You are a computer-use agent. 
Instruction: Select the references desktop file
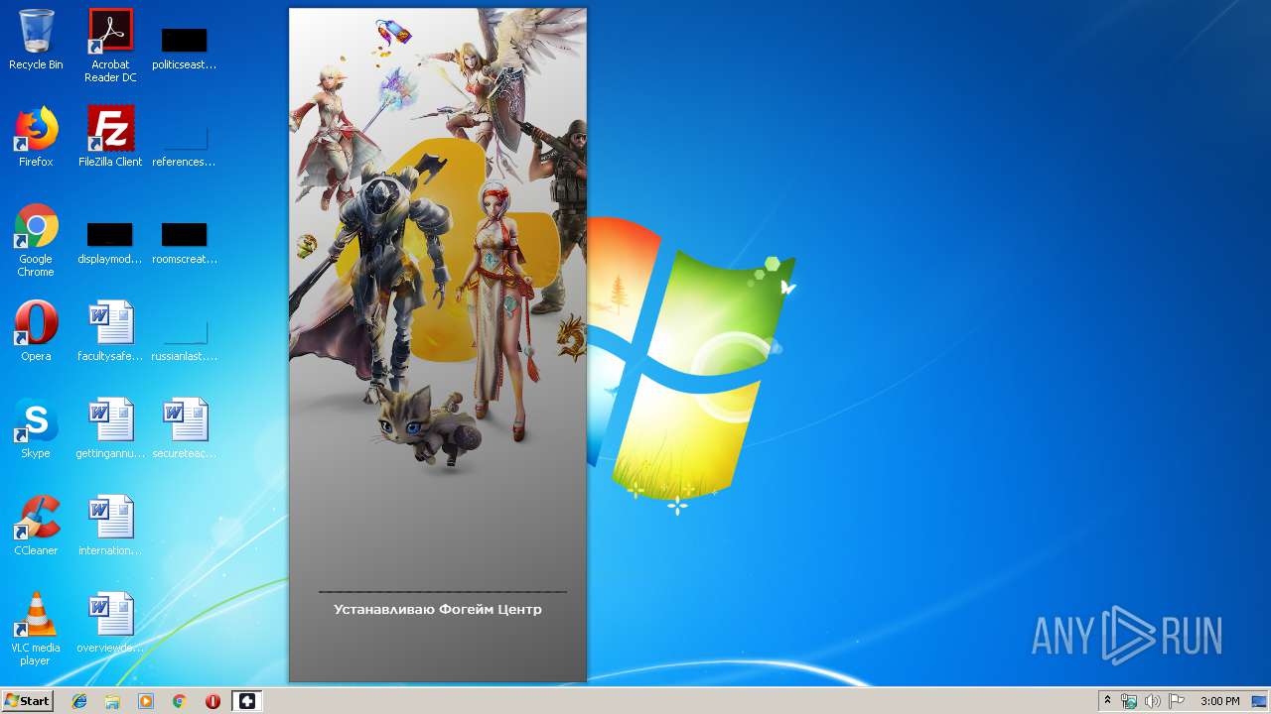point(185,142)
